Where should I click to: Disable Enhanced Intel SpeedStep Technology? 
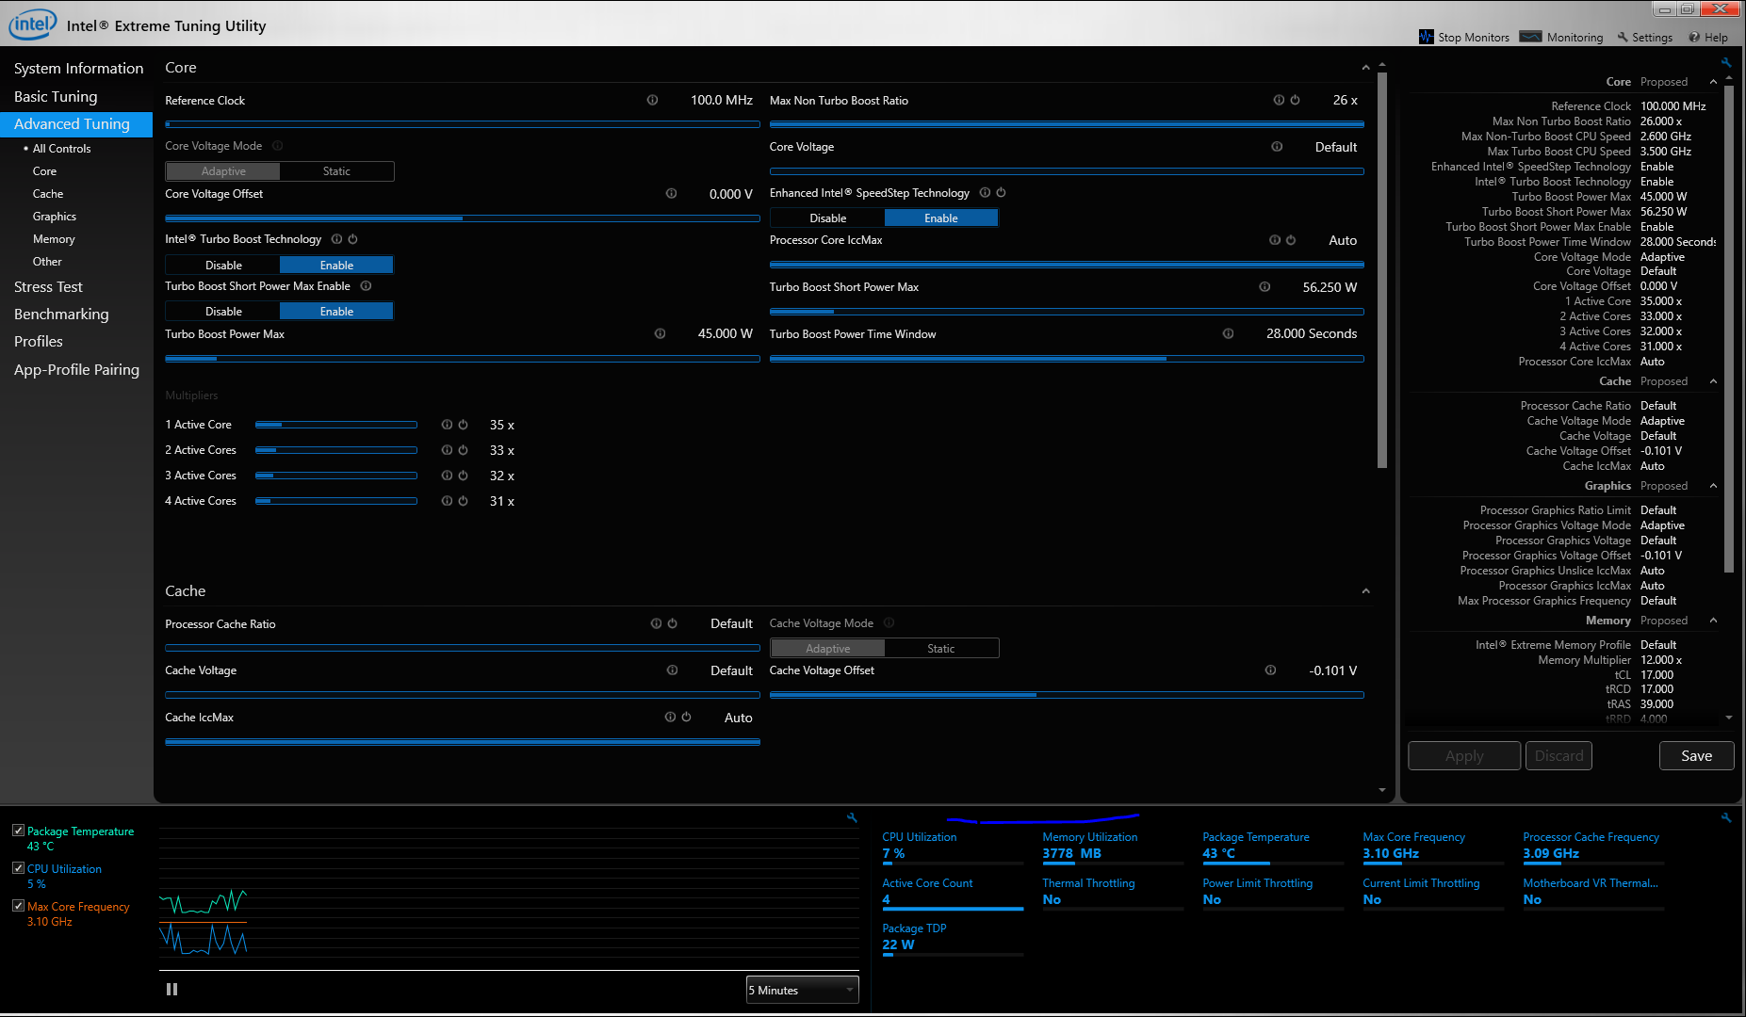(x=828, y=218)
